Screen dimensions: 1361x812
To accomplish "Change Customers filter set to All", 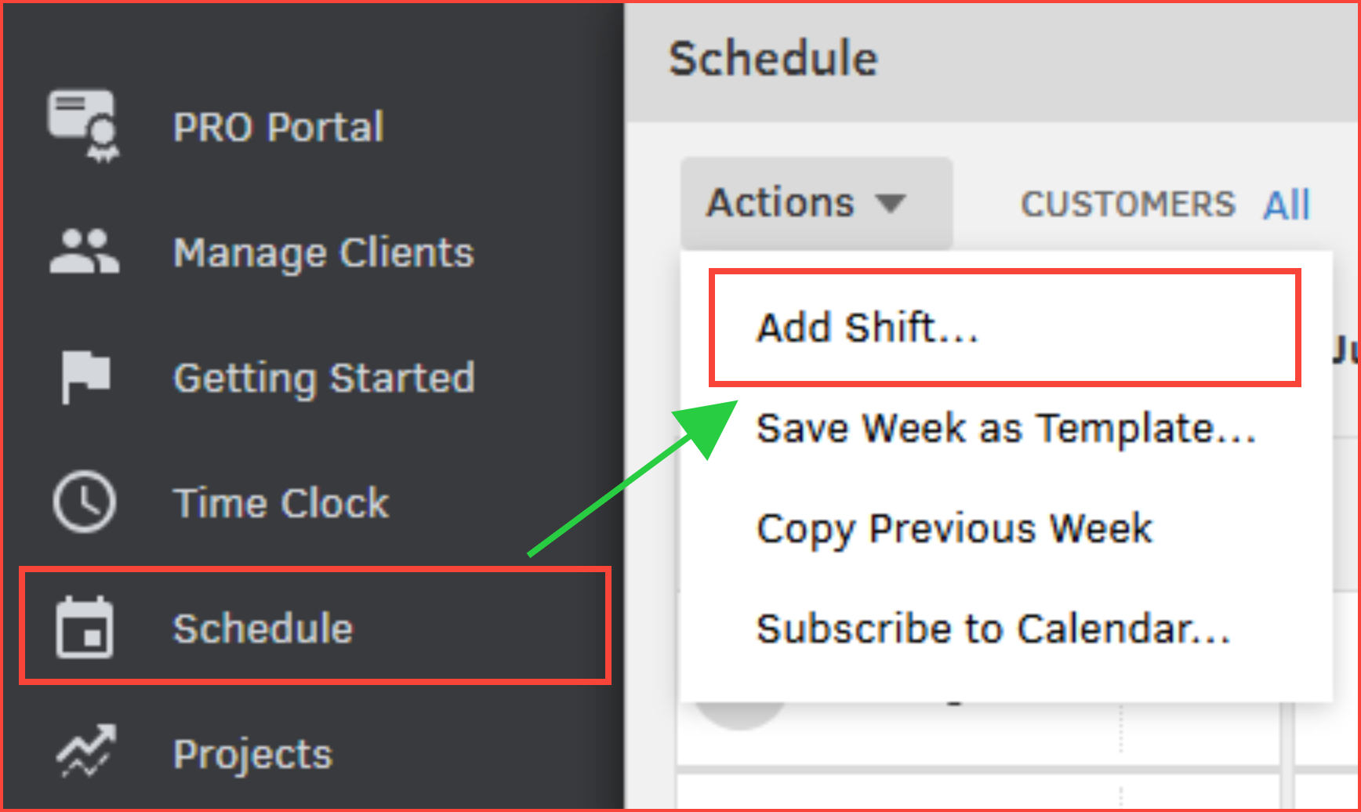I will click(1286, 205).
